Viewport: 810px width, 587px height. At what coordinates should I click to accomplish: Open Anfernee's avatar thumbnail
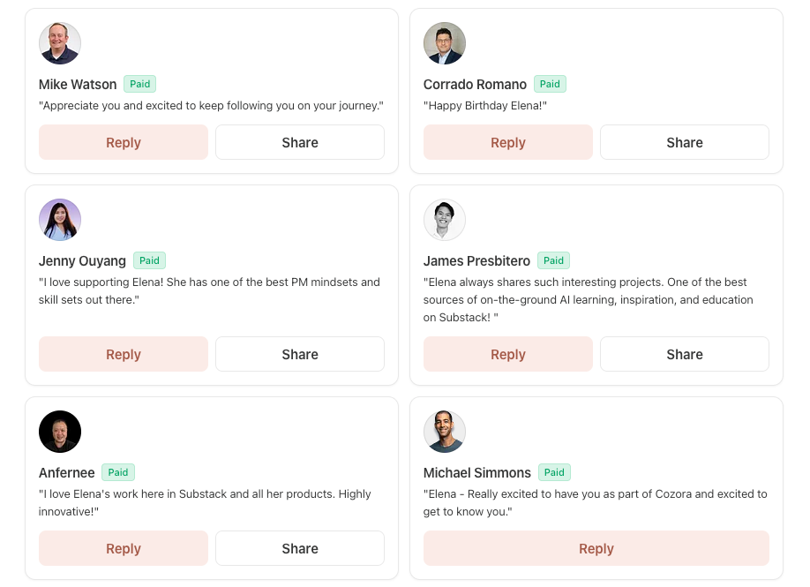pos(60,432)
